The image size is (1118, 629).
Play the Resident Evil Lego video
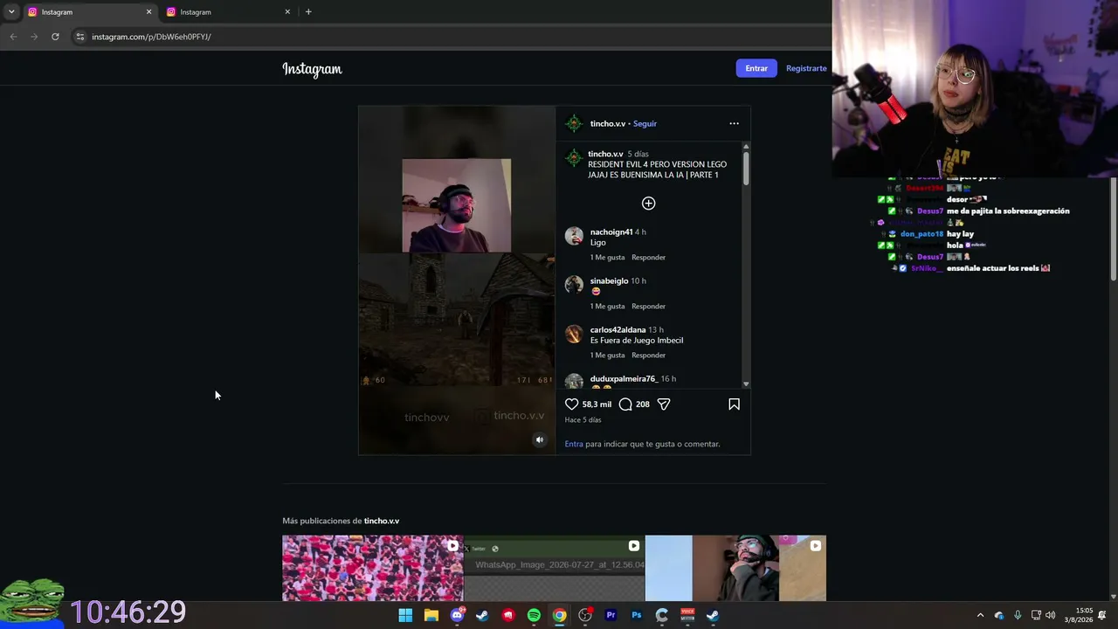tap(457, 280)
